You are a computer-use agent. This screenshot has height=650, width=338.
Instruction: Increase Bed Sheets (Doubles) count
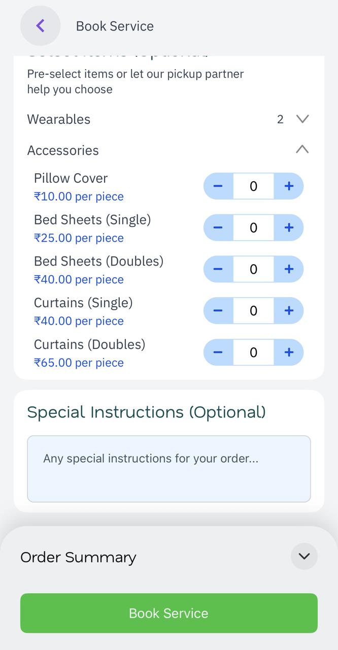288,269
